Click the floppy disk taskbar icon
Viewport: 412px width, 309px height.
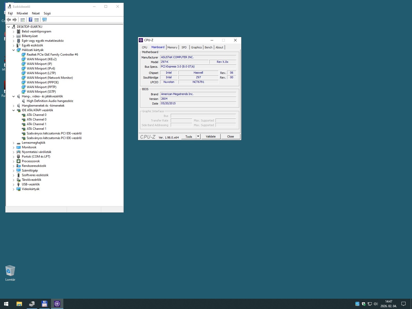45,304
